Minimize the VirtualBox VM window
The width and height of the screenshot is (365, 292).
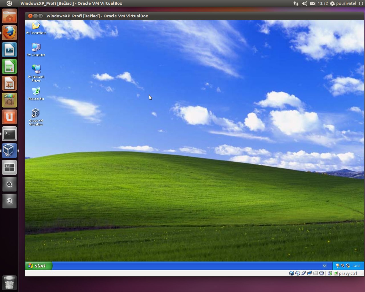(x=35, y=16)
